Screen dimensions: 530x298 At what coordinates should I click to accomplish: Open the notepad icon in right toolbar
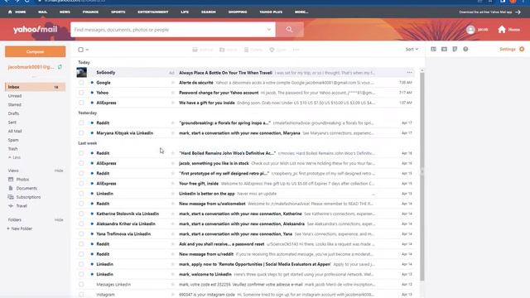click(x=455, y=49)
